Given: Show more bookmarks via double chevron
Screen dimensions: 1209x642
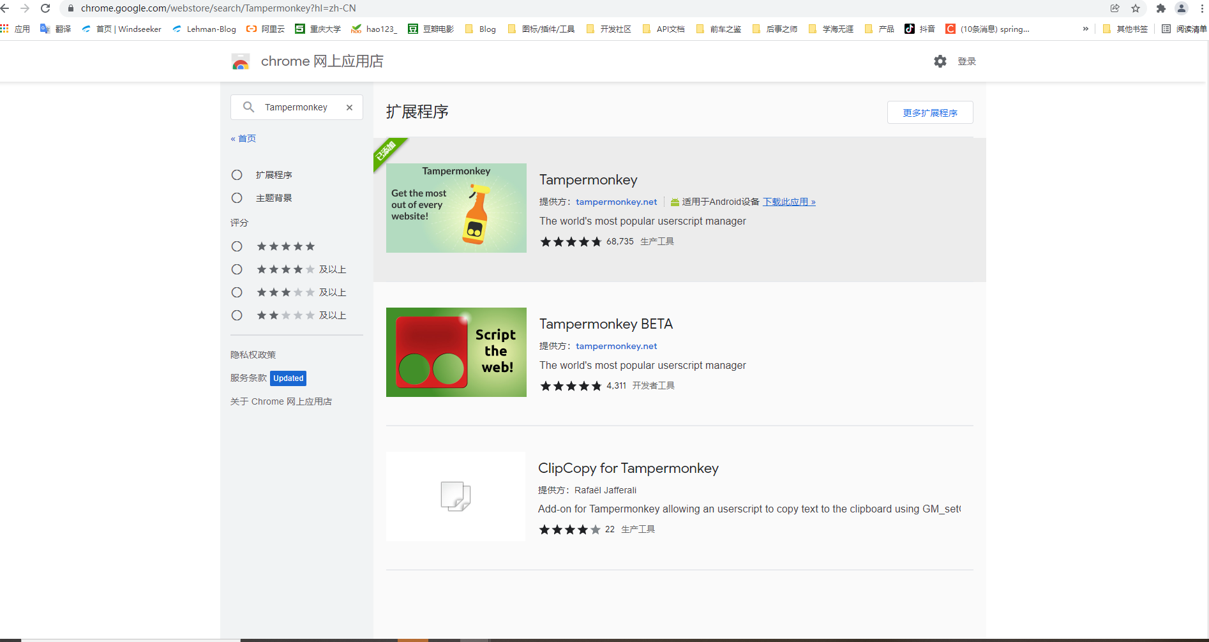Looking at the screenshot, I should coord(1086,29).
